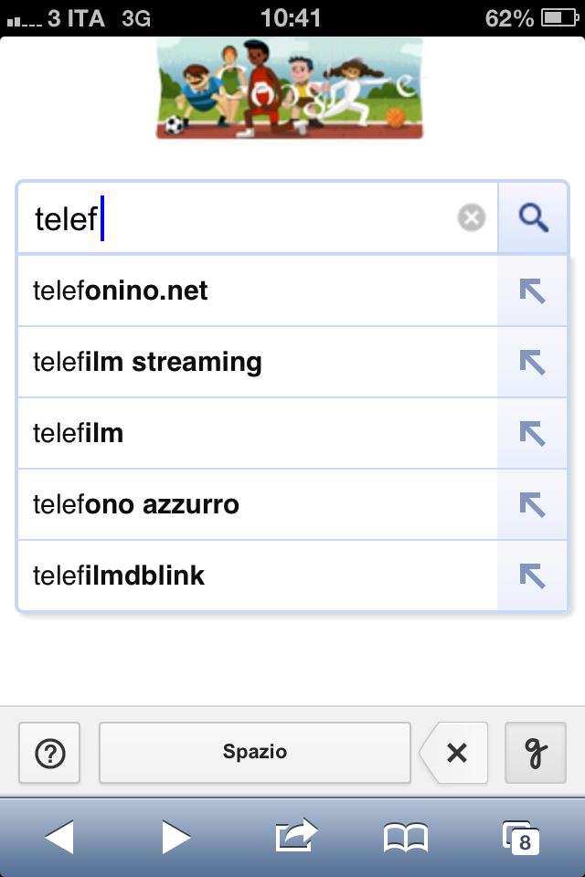Toggle the Google handwrite g button
The image size is (585, 877).
click(536, 753)
